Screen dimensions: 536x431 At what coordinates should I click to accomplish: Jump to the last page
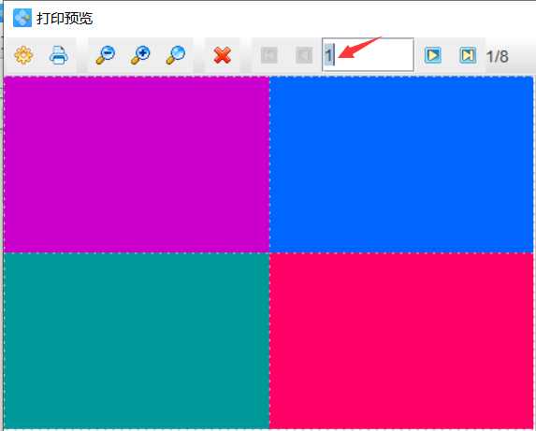pos(468,55)
